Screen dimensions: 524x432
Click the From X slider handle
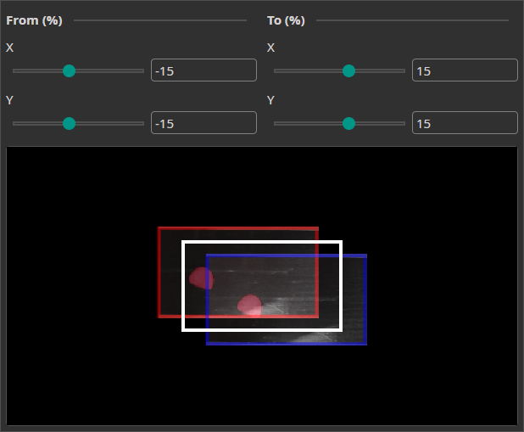pyautogui.click(x=70, y=71)
